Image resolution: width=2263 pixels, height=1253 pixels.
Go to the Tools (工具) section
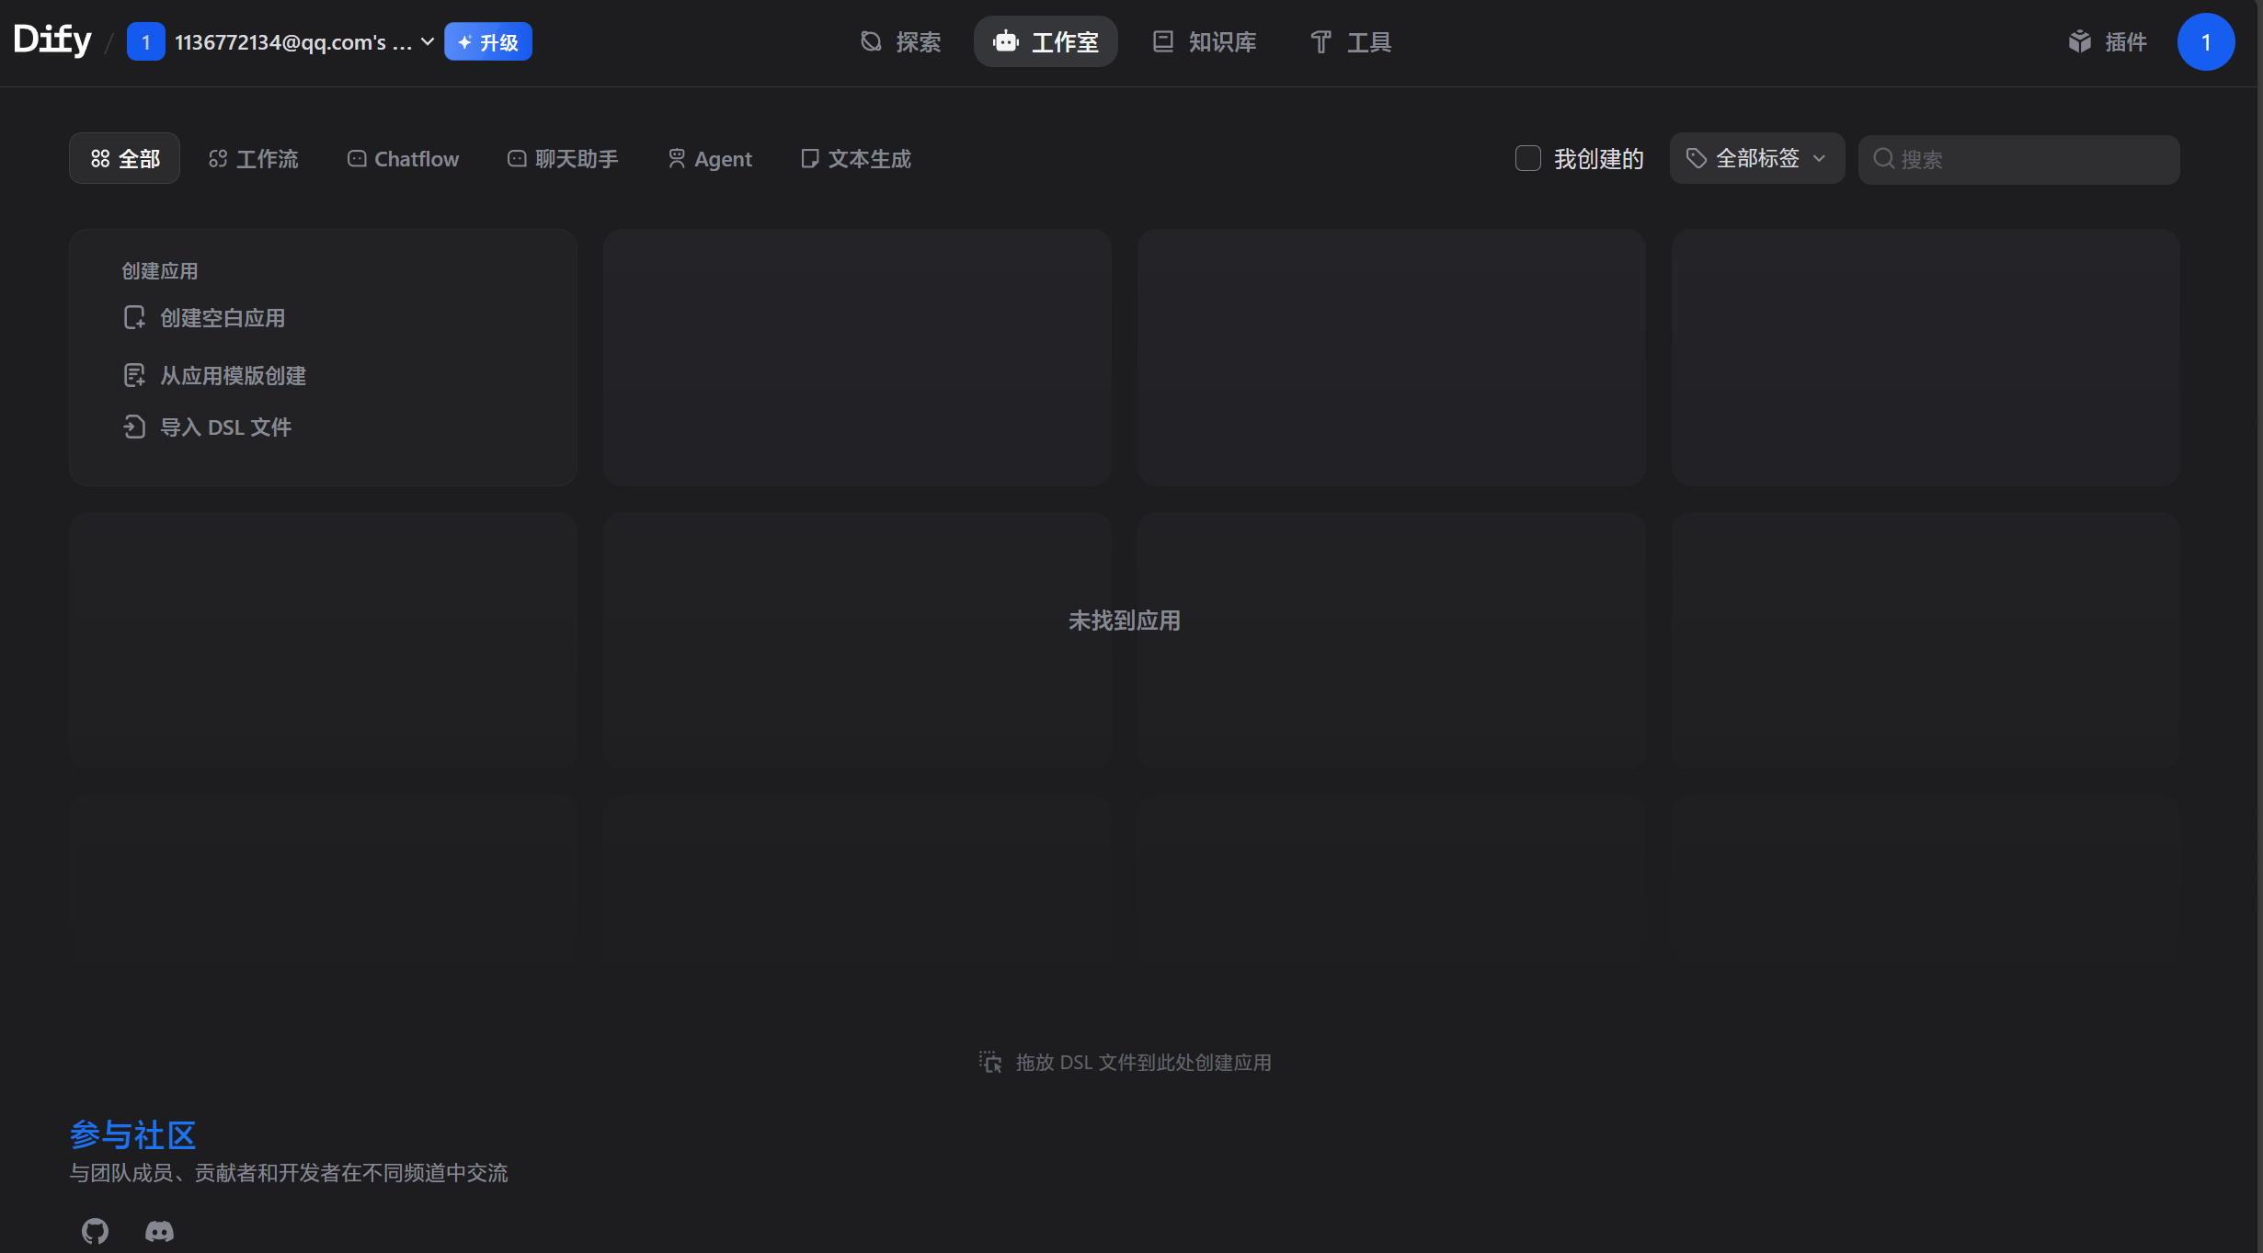point(1350,42)
